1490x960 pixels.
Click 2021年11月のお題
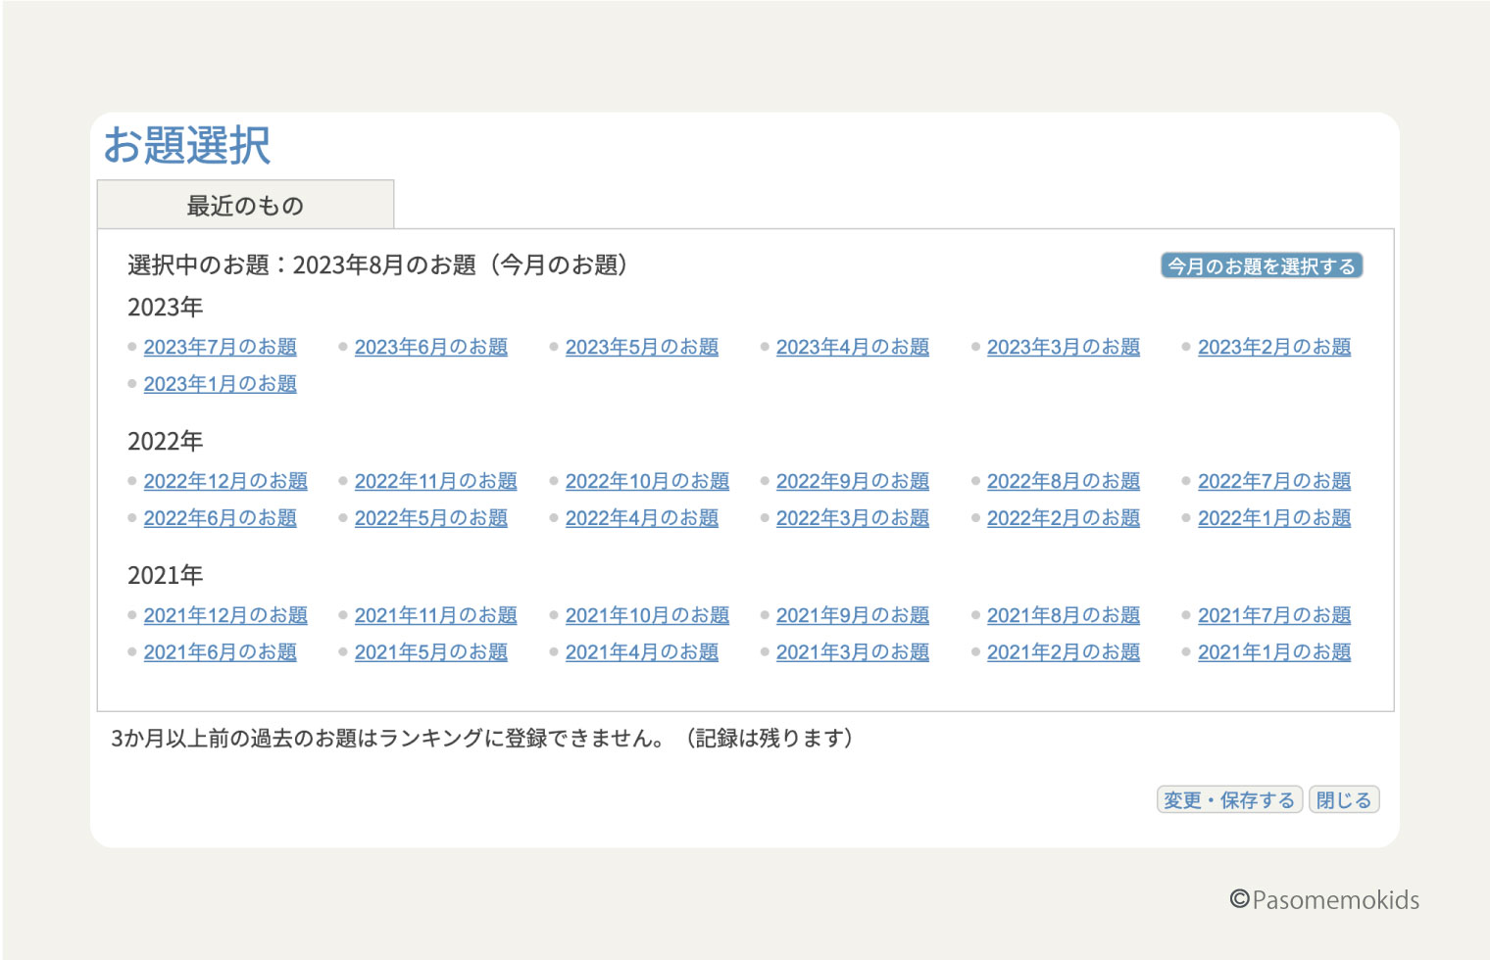[435, 615]
